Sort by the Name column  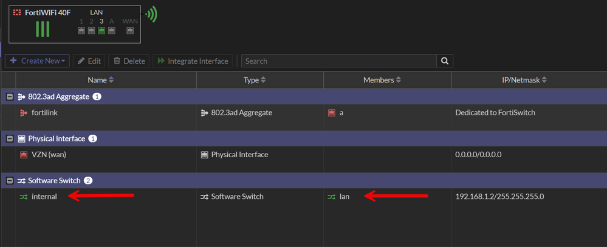click(101, 80)
